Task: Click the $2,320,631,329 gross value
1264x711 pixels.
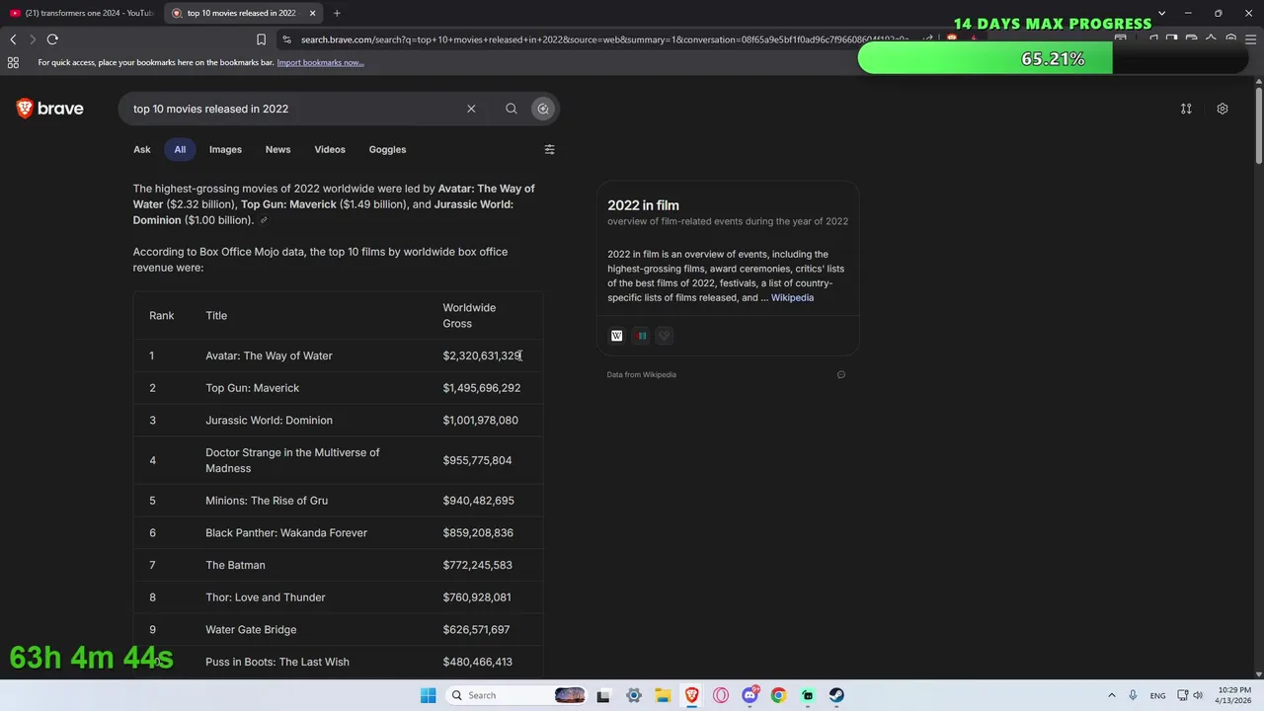Action: (x=482, y=355)
